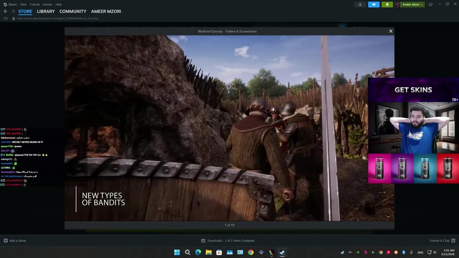Open the Friends menu
Image resolution: width=459 pixels, height=258 pixels.
click(35, 4)
